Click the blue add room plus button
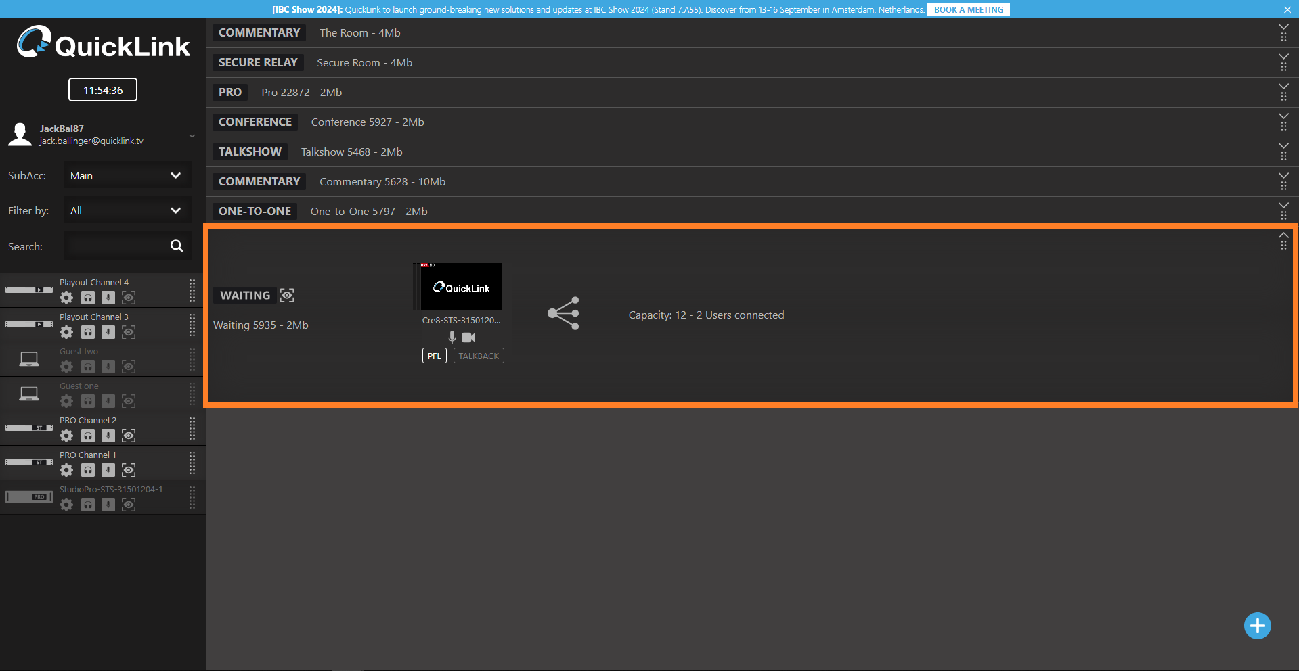 (x=1257, y=626)
